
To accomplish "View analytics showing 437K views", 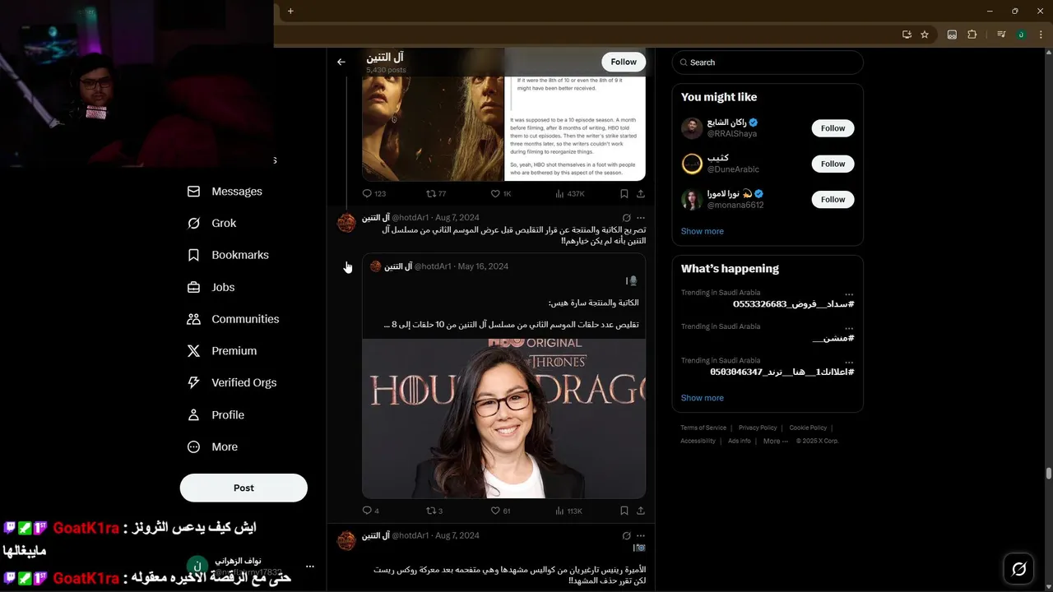I will (x=570, y=194).
